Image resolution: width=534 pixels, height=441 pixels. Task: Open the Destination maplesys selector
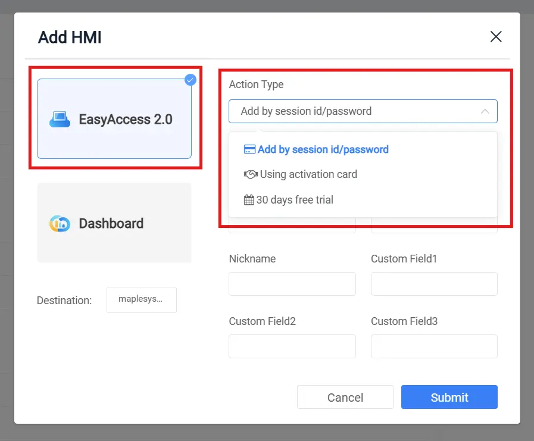(x=141, y=300)
